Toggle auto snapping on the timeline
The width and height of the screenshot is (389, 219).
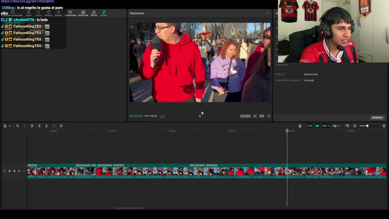tap(317, 126)
